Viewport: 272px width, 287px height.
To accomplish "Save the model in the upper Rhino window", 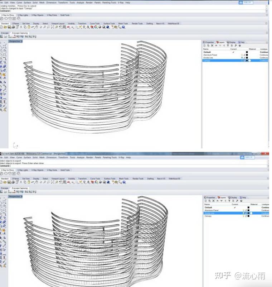I will click(9, 27).
